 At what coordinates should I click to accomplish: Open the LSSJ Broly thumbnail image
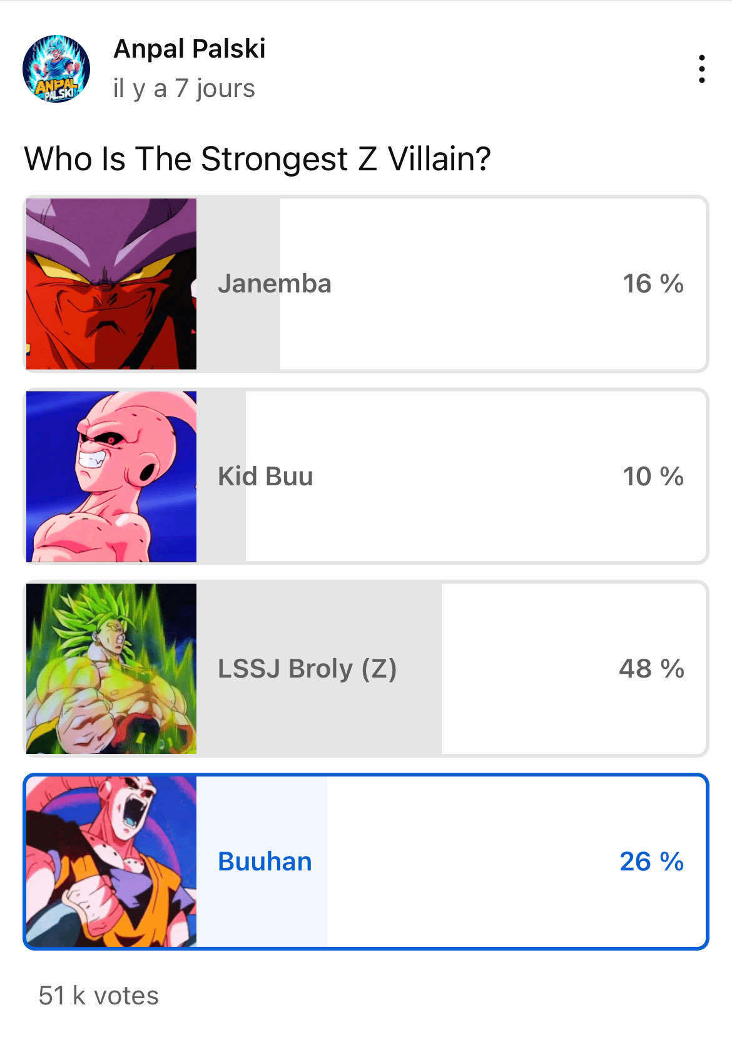(x=111, y=669)
